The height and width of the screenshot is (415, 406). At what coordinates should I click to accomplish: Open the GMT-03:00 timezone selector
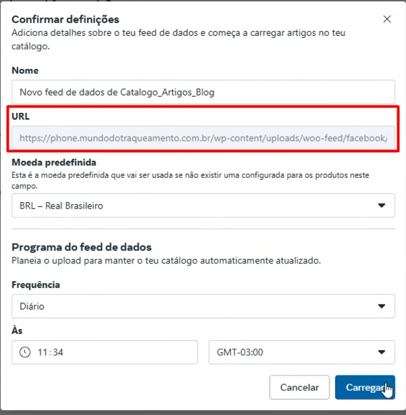point(301,352)
